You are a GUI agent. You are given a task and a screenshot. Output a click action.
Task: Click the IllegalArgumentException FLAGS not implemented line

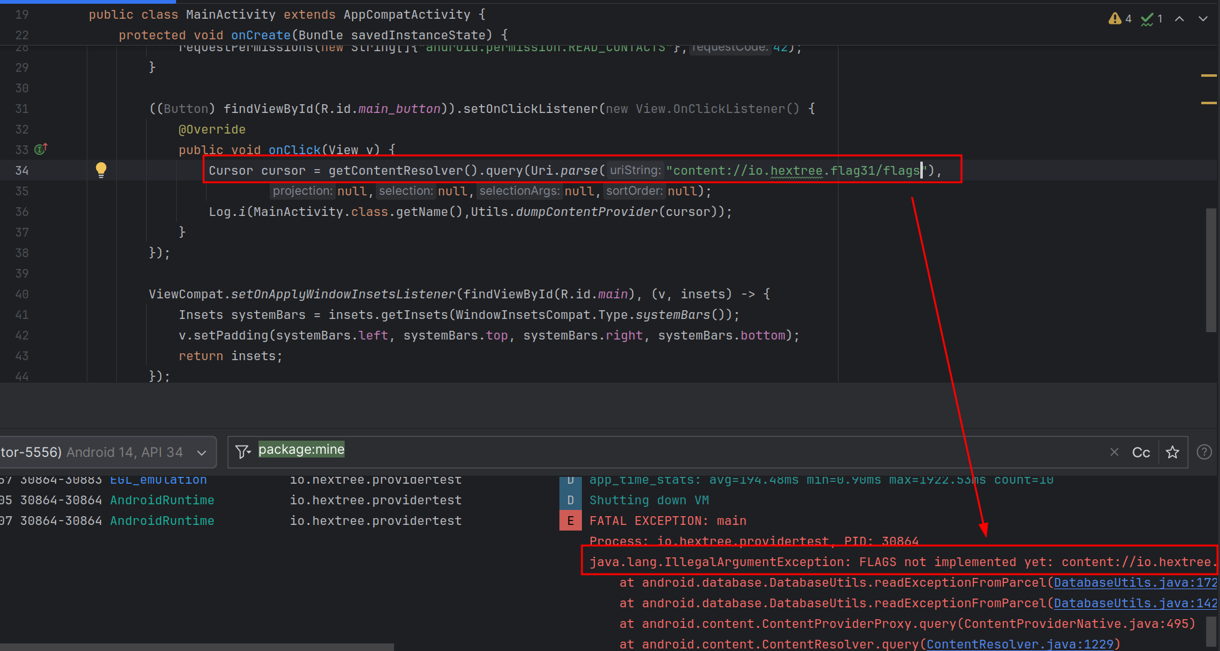click(902, 562)
